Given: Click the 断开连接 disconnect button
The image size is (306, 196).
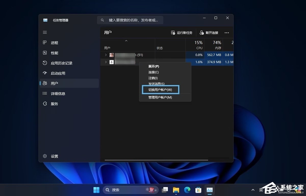Looking at the screenshot, I should (x=209, y=33).
